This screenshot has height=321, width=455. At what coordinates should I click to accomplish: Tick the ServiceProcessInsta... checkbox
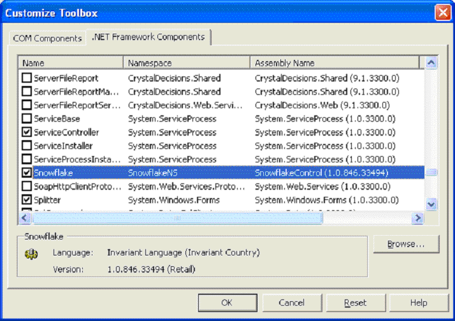point(27,159)
